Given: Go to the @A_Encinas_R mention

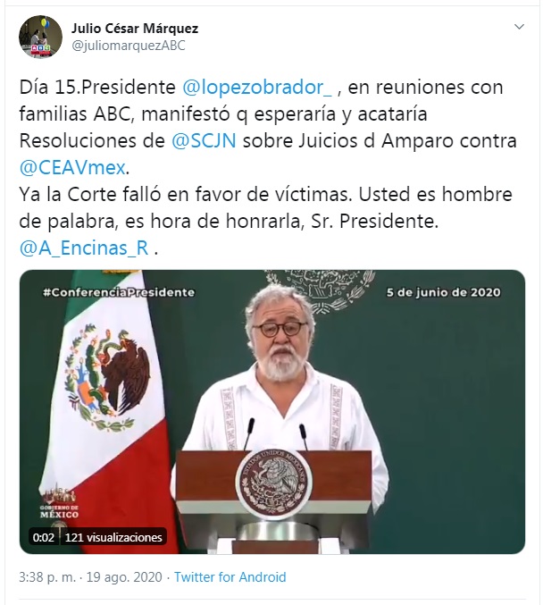Looking at the screenshot, I should (84, 248).
